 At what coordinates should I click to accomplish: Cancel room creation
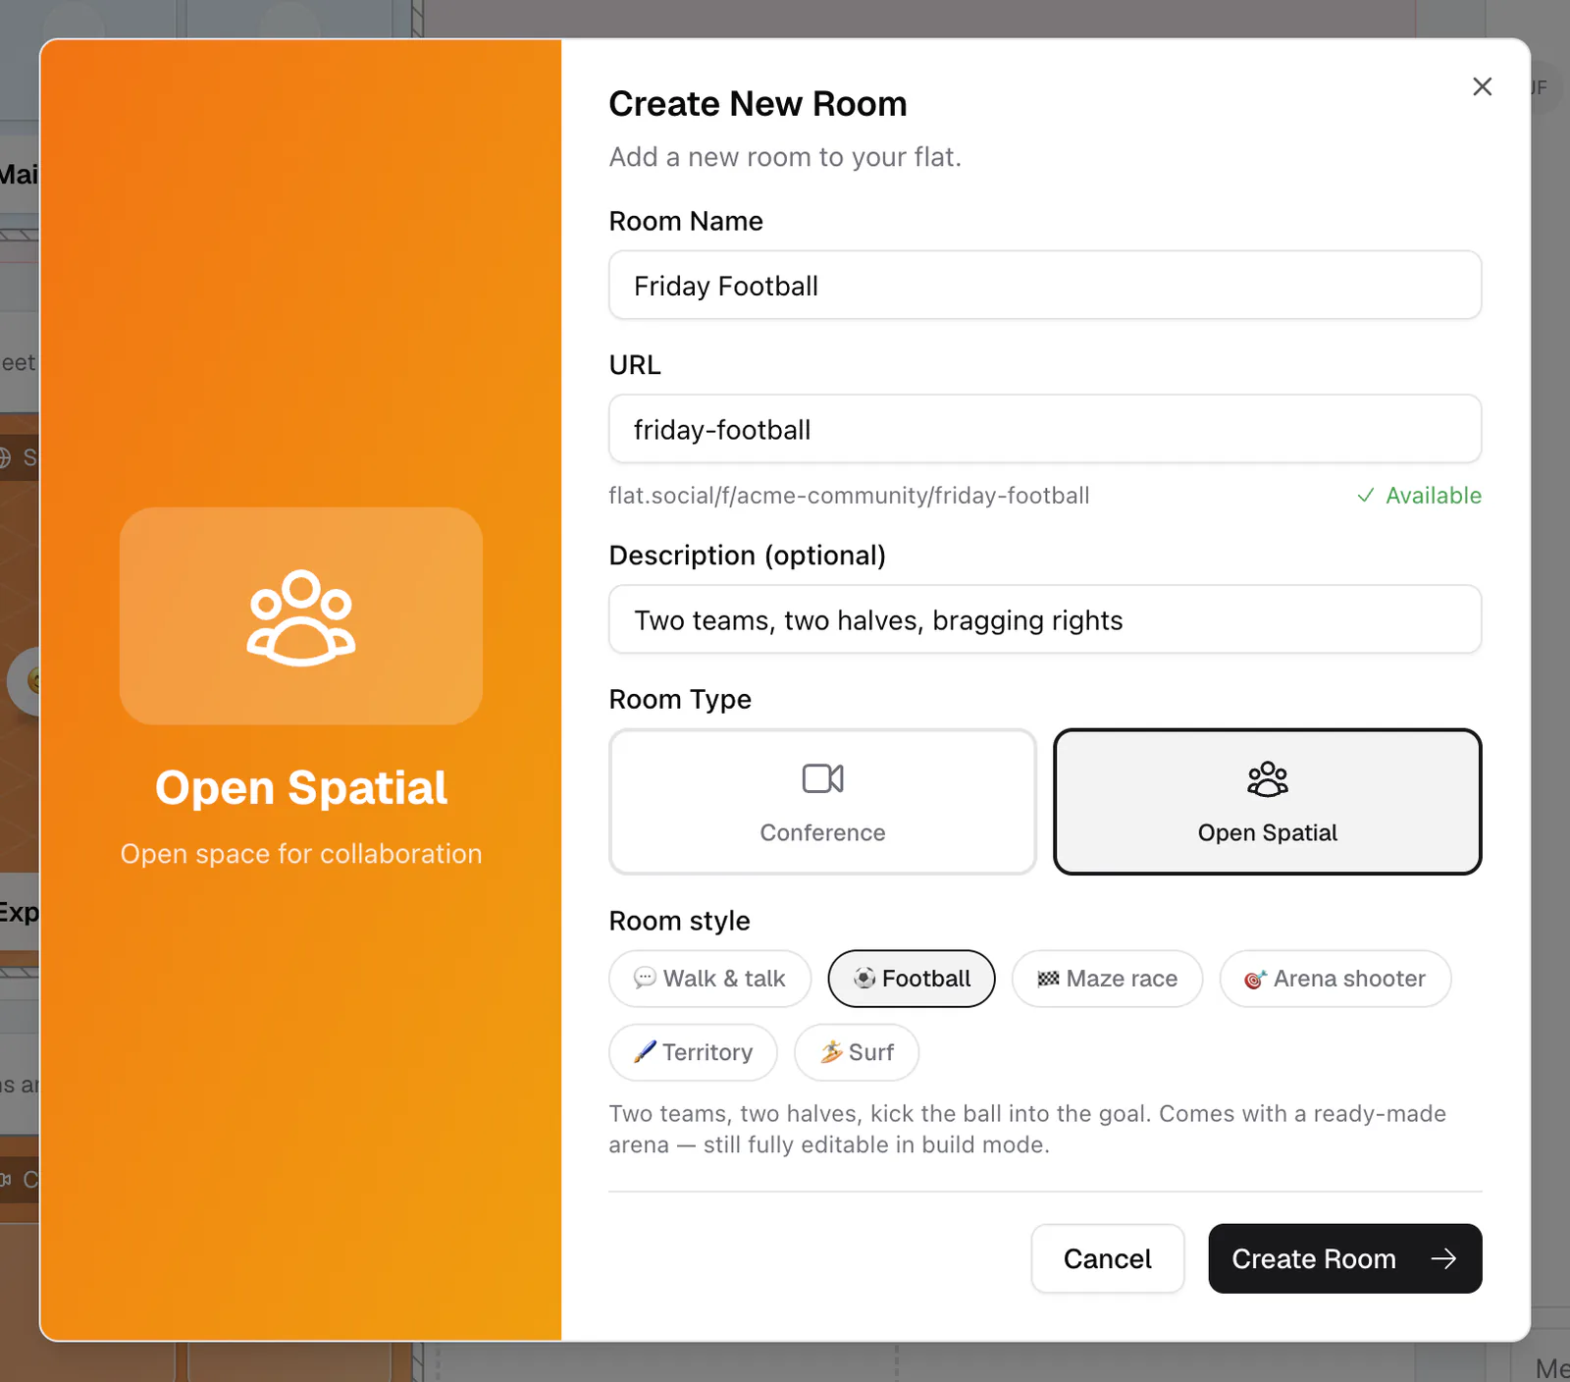[x=1108, y=1258]
